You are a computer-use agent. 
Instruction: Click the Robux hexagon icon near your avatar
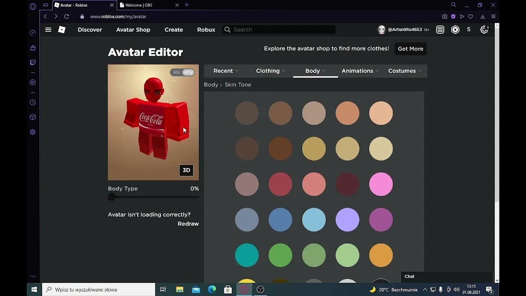tap(455, 30)
